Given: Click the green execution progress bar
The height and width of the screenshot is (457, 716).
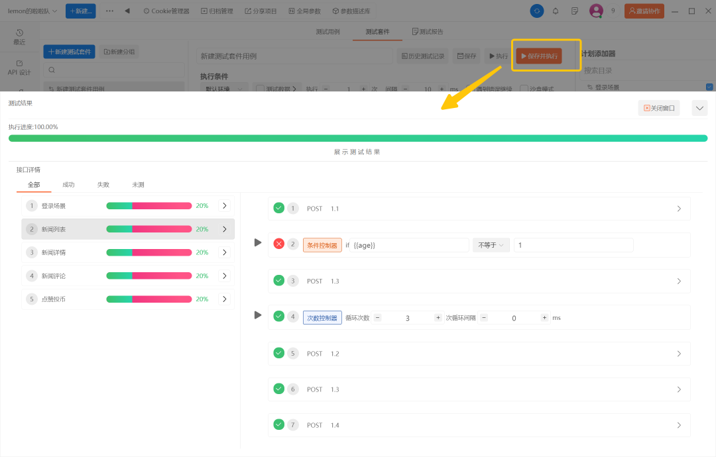Looking at the screenshot, I should coord(358,138).
